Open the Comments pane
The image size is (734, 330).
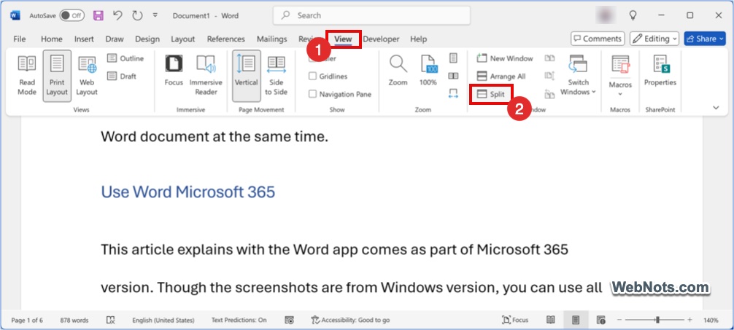598,39
